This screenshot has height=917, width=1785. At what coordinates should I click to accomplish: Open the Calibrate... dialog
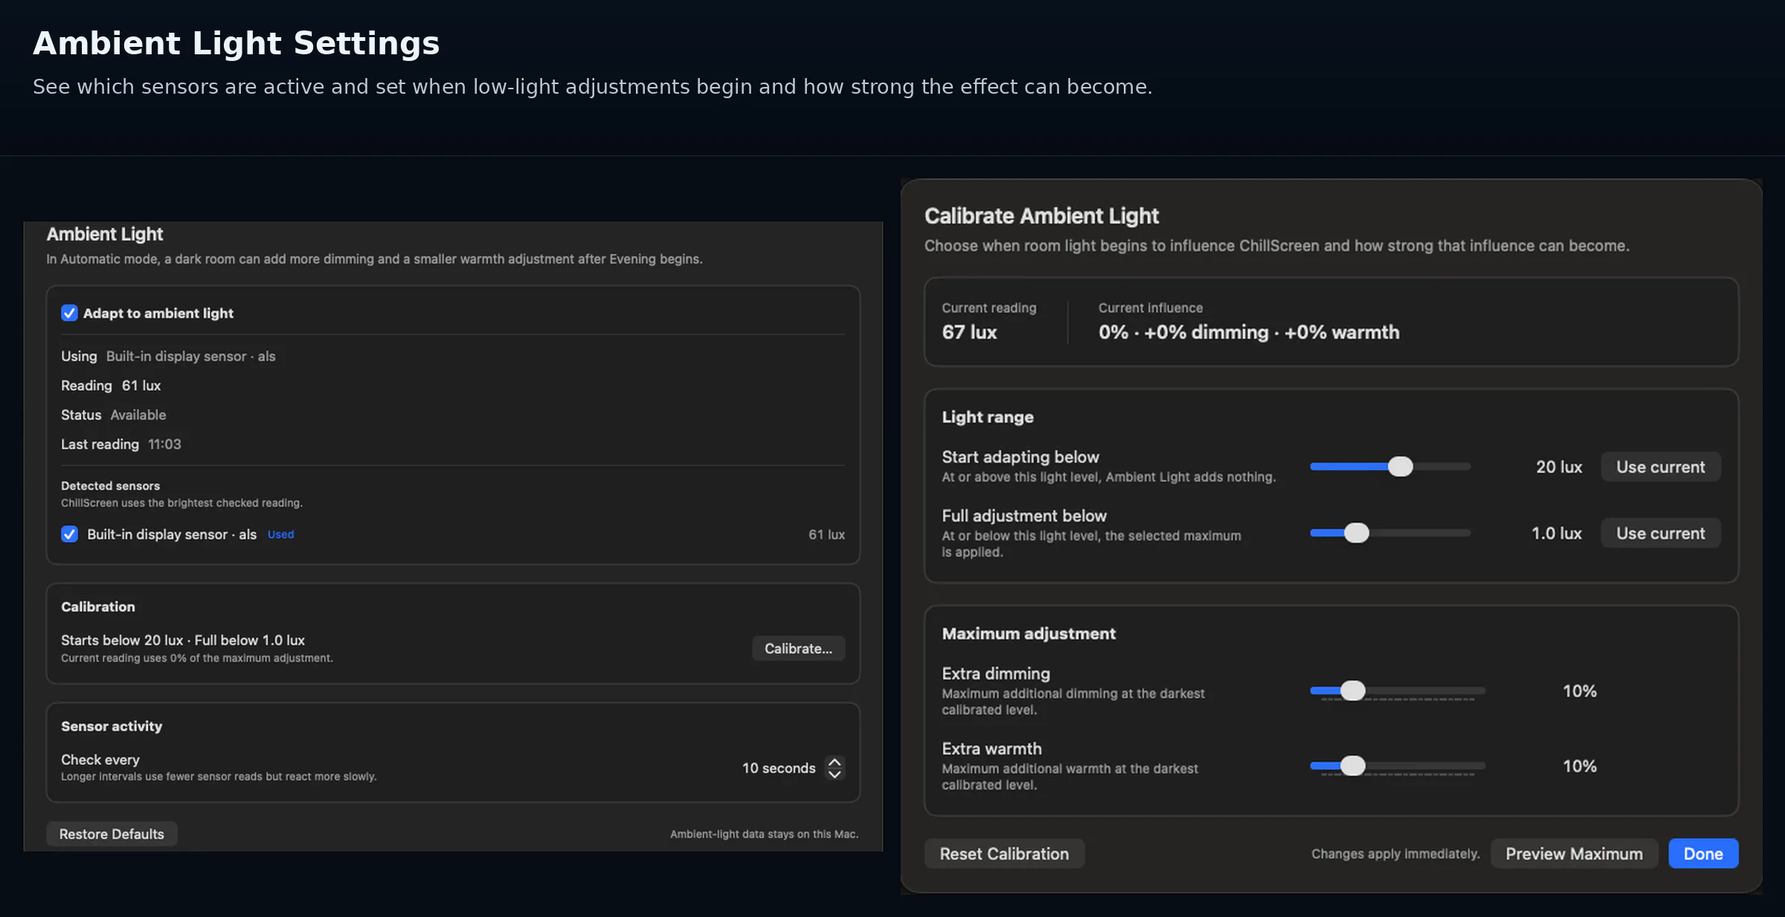tap(798, 649)
